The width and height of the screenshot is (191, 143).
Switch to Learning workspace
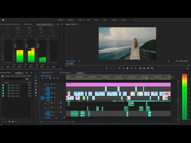tap(60, 20)
